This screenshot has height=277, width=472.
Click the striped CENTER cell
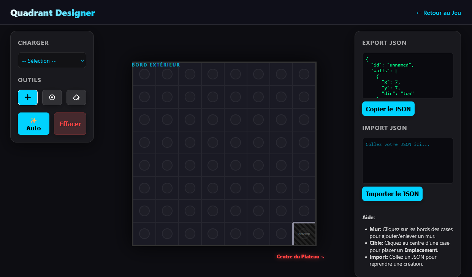304,233
